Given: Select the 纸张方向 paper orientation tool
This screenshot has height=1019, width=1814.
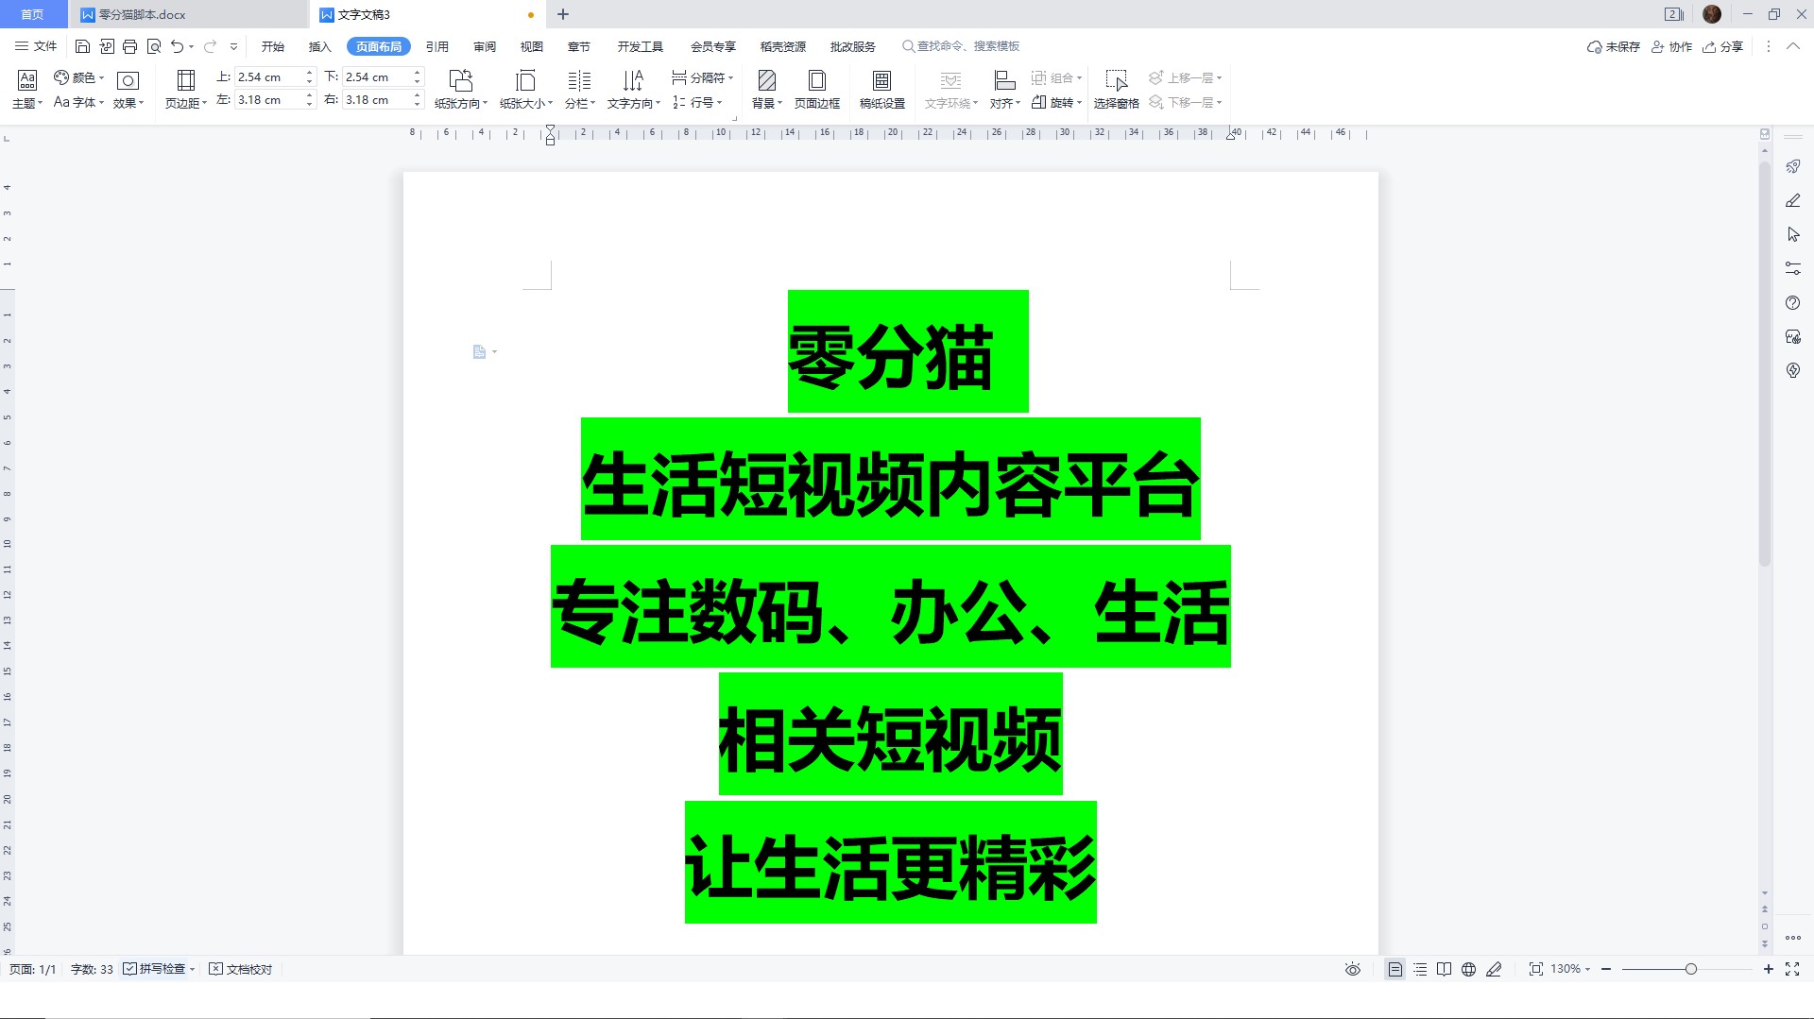Looking at the screenshot, I should pyautogui.click(x=460, y=90).
